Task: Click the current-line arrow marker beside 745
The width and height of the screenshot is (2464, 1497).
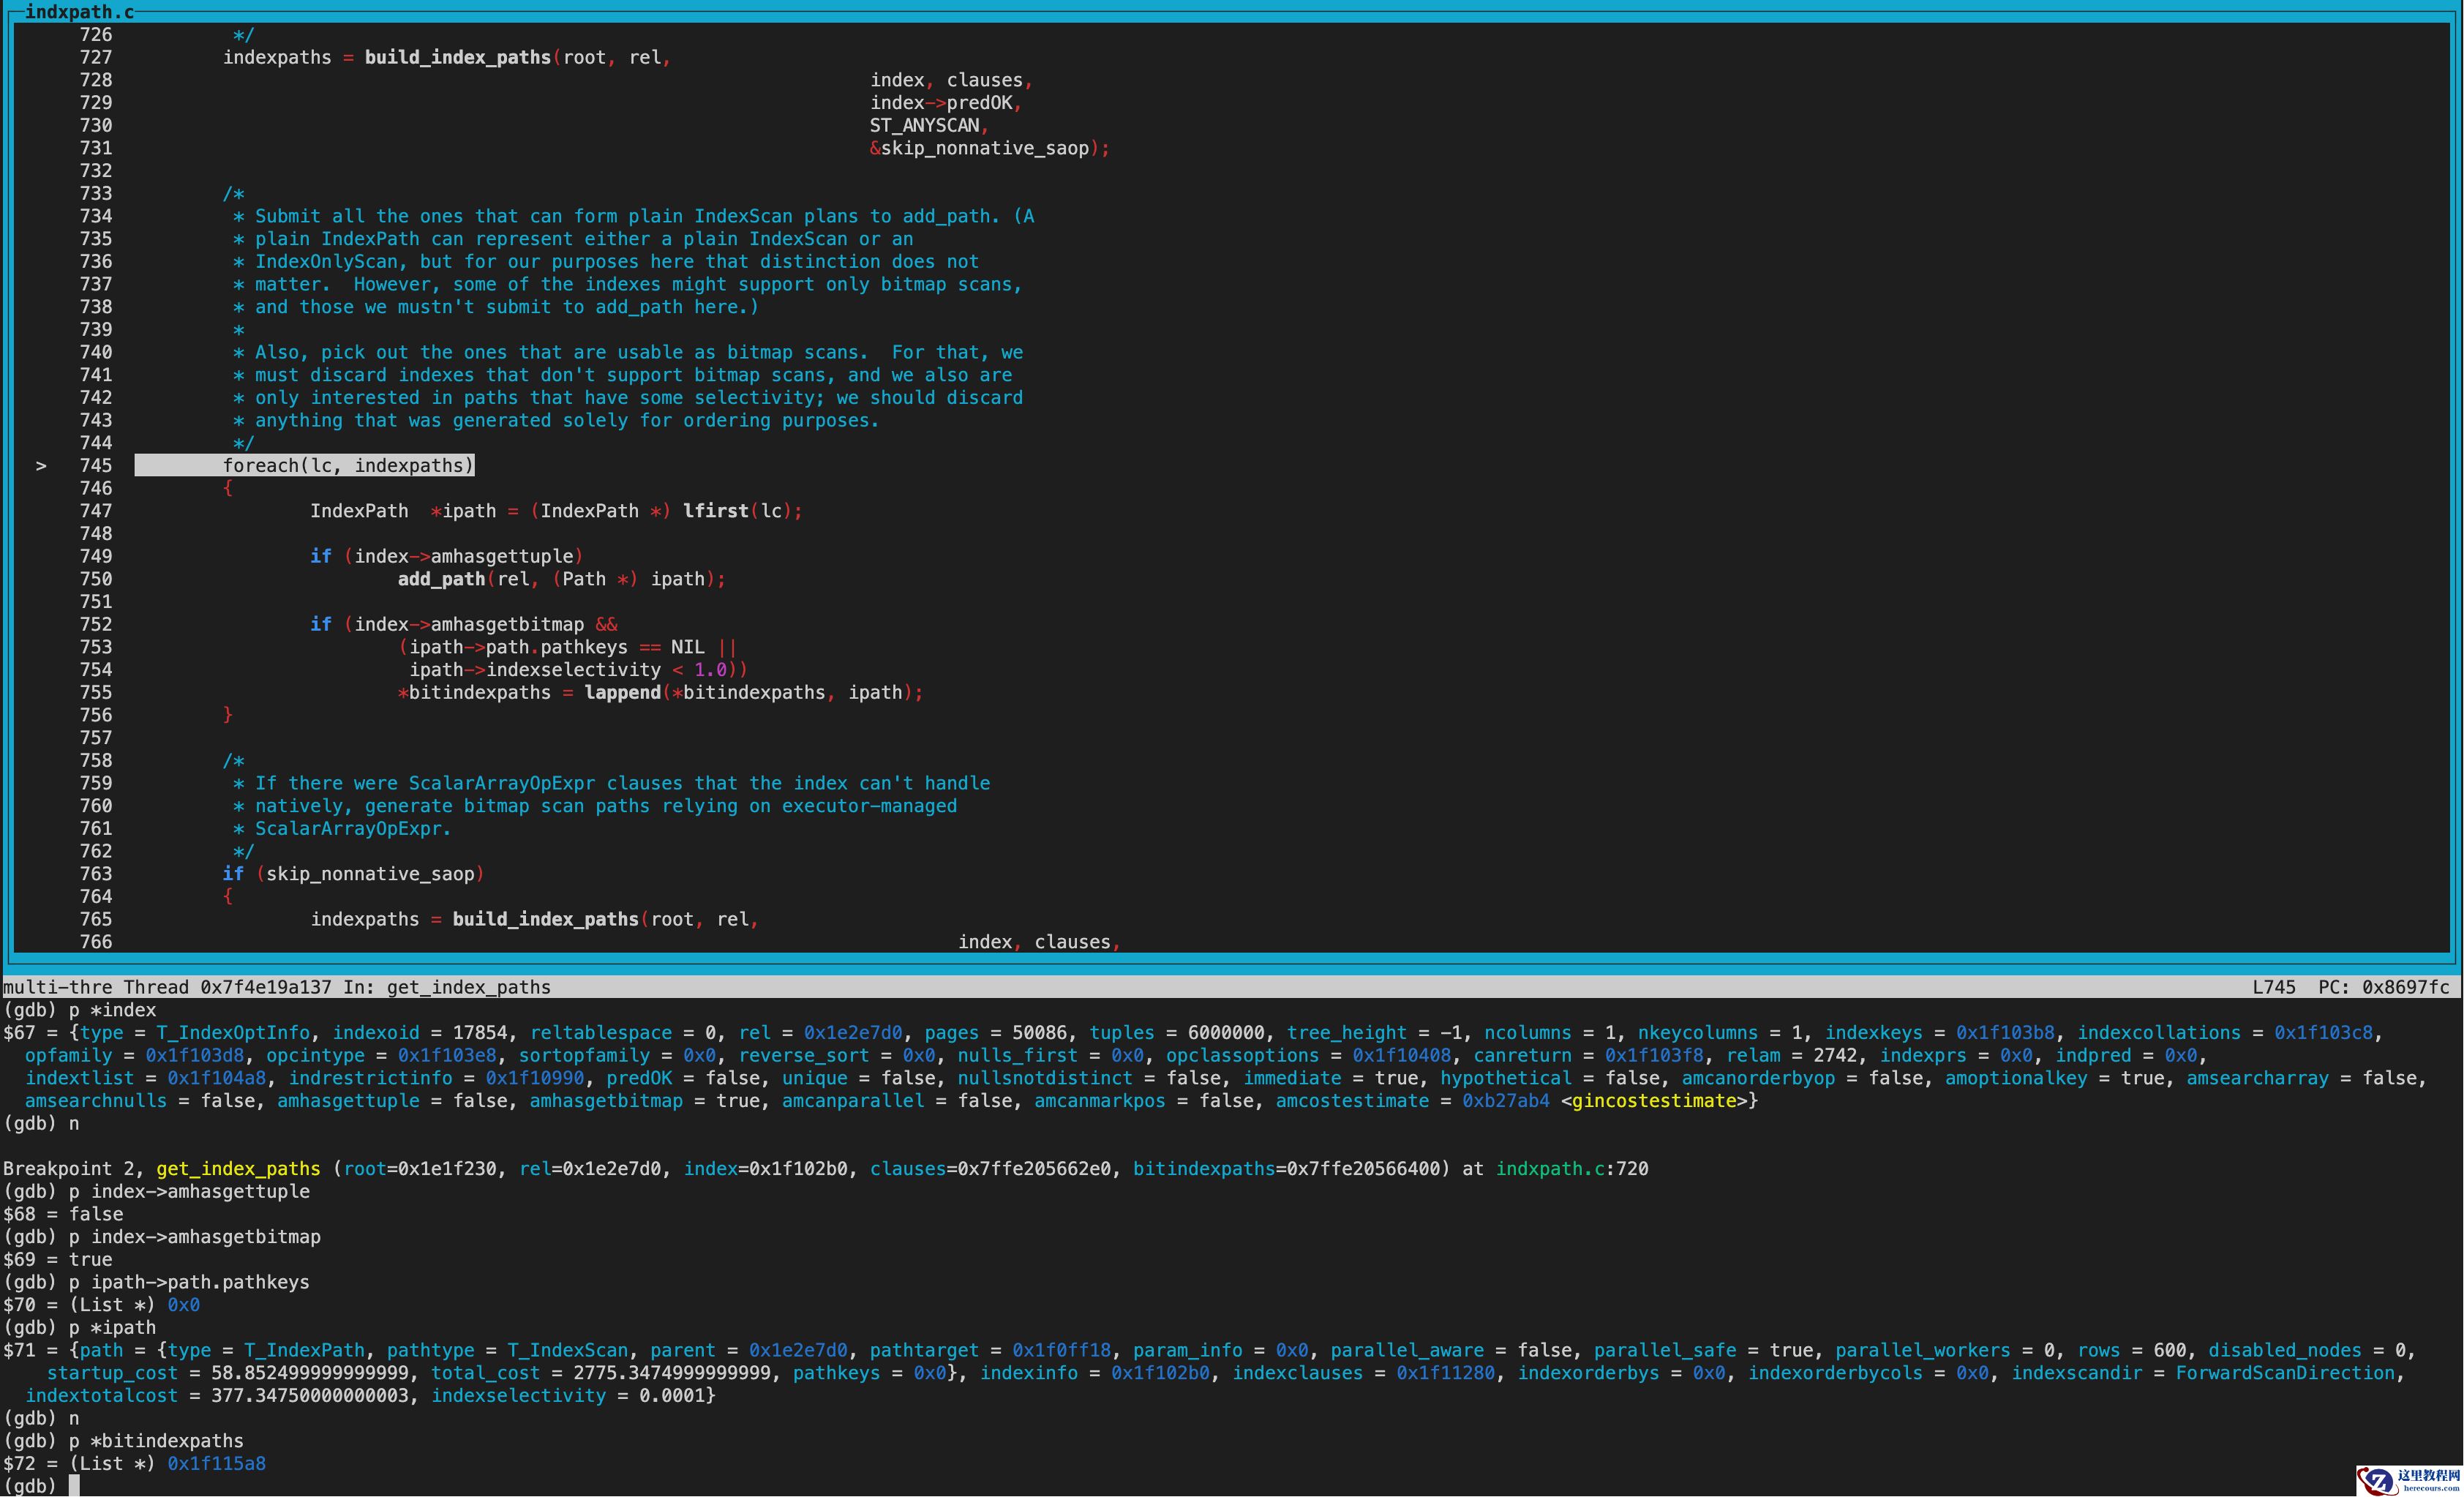Action: 41,466
